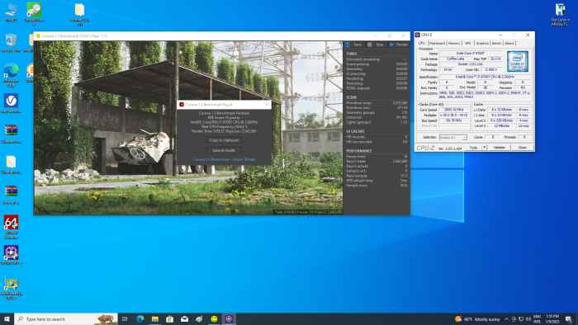578x325 pixels.
Task: Click Copy to clipboard in result dialog
Action: [x=224, y=140]
